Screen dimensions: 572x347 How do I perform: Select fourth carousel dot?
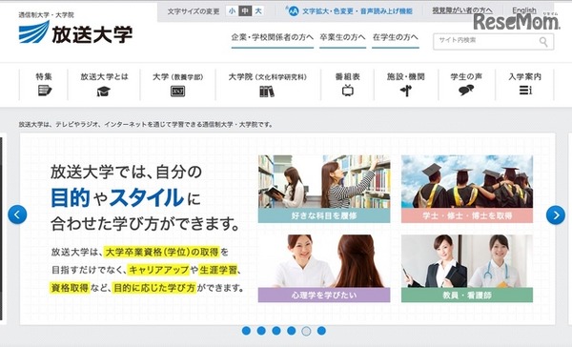[291, 331]
